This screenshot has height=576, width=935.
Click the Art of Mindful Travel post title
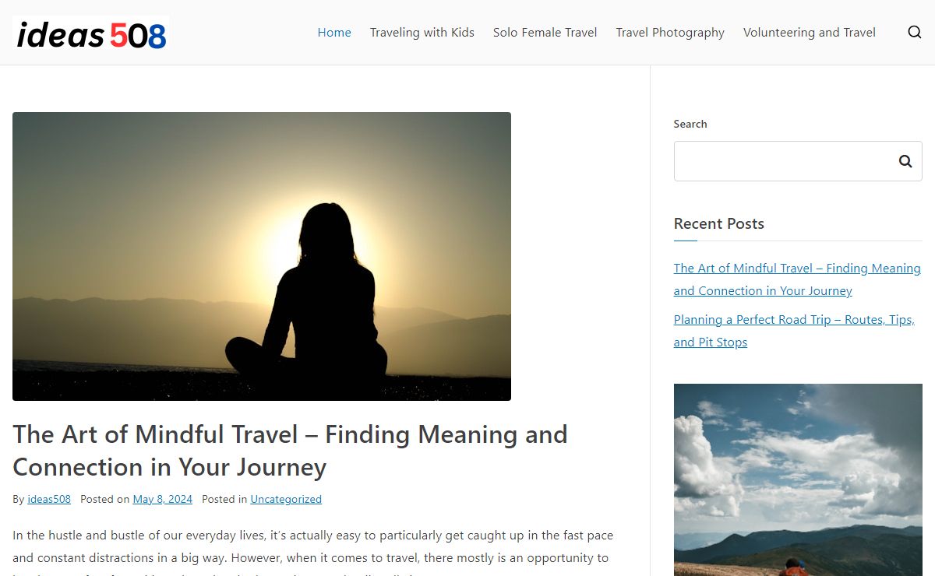290,451
